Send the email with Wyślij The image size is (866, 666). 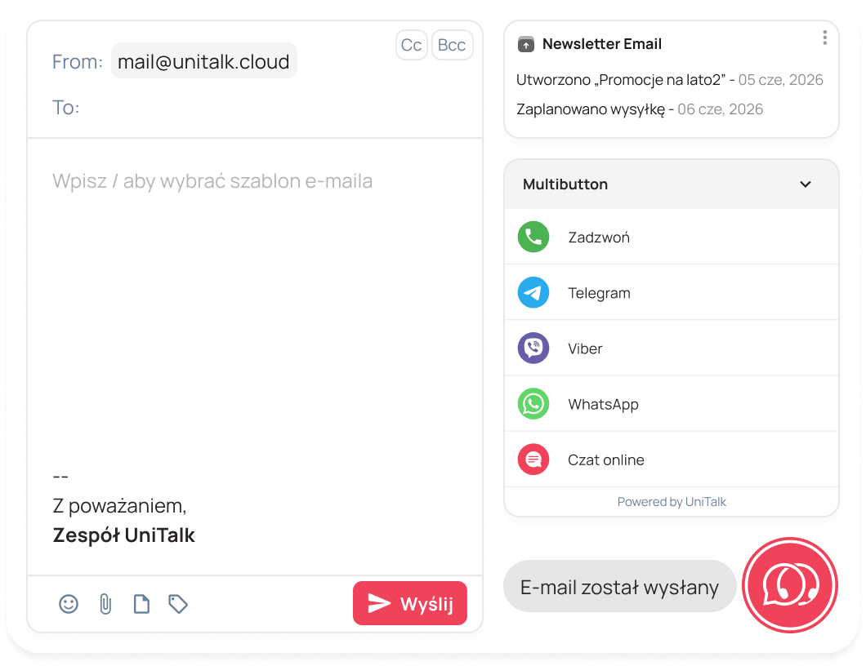click(x=410, y=603)
